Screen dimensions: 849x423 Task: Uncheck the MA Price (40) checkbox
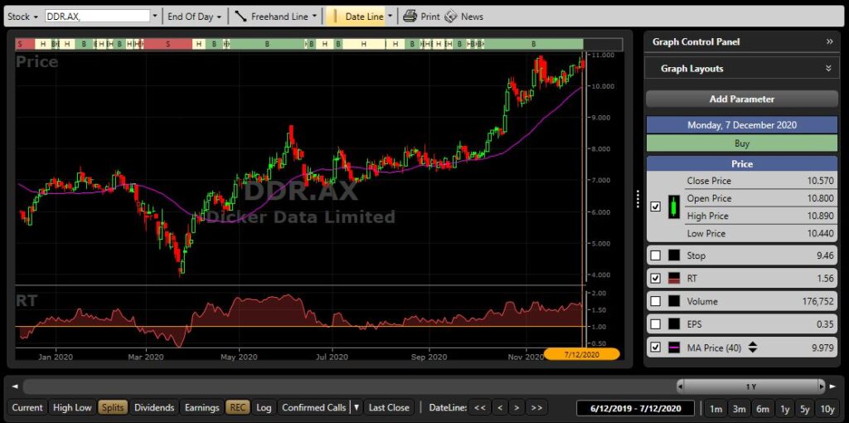point(656,348)
